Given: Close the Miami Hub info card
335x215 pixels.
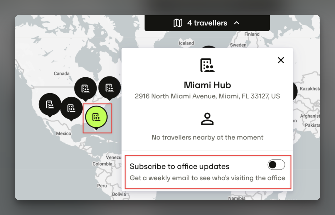Looking at the screenshot, I should [x=281, y=60].
